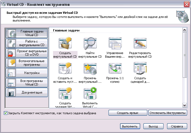This screenshot has width=191, height=133.
Task: Click the vertical scrollbar thumb
Action: [185, 55]
